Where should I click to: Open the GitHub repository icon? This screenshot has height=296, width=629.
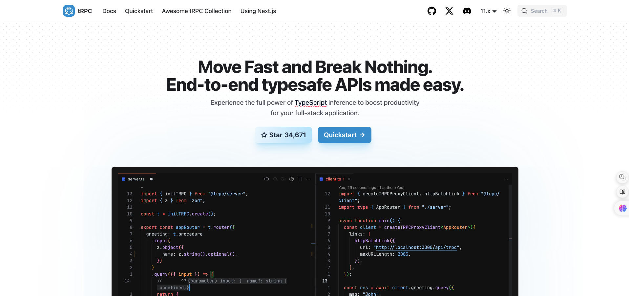click(432, 11)
